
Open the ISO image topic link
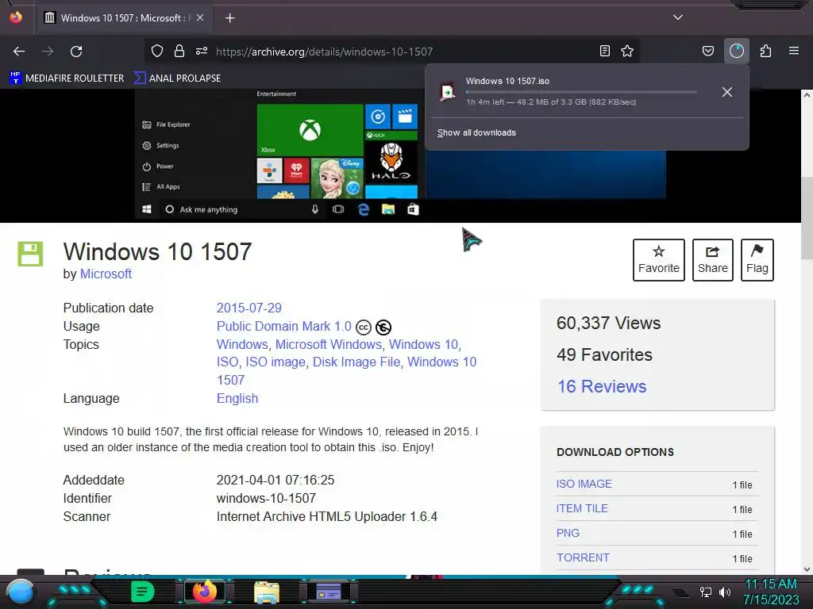point(275,362)
